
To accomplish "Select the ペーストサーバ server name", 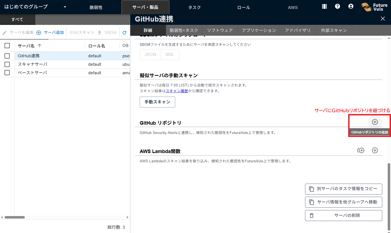I will click(x=32, y=73).
